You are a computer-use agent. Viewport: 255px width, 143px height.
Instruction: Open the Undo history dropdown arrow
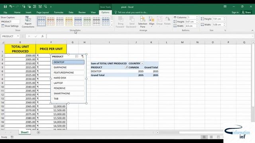point(14,7)
